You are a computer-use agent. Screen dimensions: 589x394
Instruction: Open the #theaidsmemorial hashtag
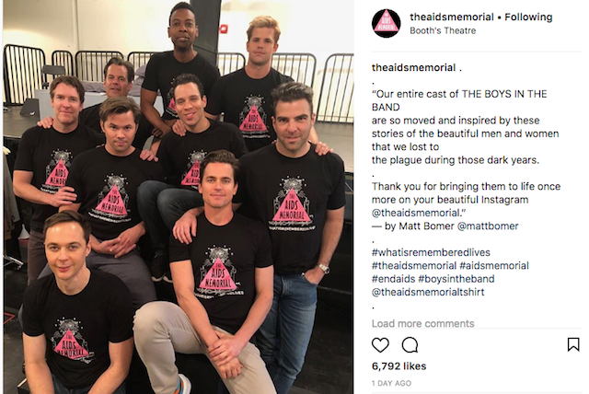click(414, 265)
